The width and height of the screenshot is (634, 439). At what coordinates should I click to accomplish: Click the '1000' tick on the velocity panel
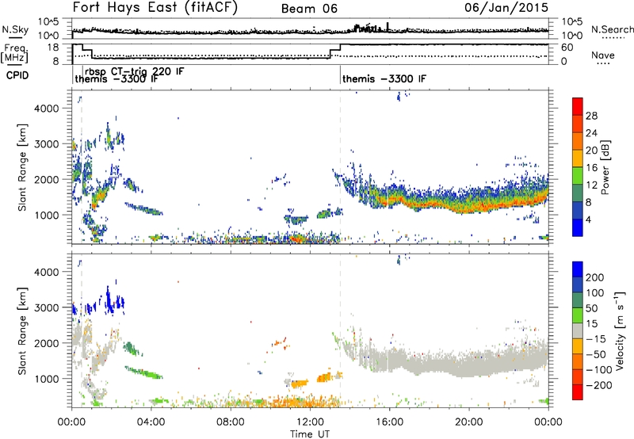[47, 379]
